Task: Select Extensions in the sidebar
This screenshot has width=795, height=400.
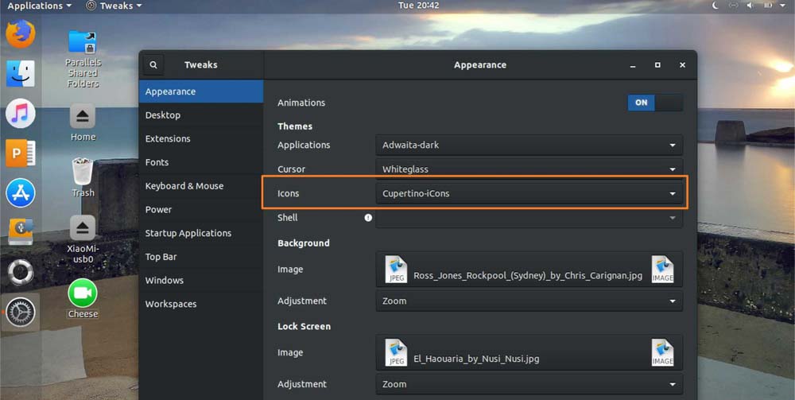Action: (x=168, y=138)
